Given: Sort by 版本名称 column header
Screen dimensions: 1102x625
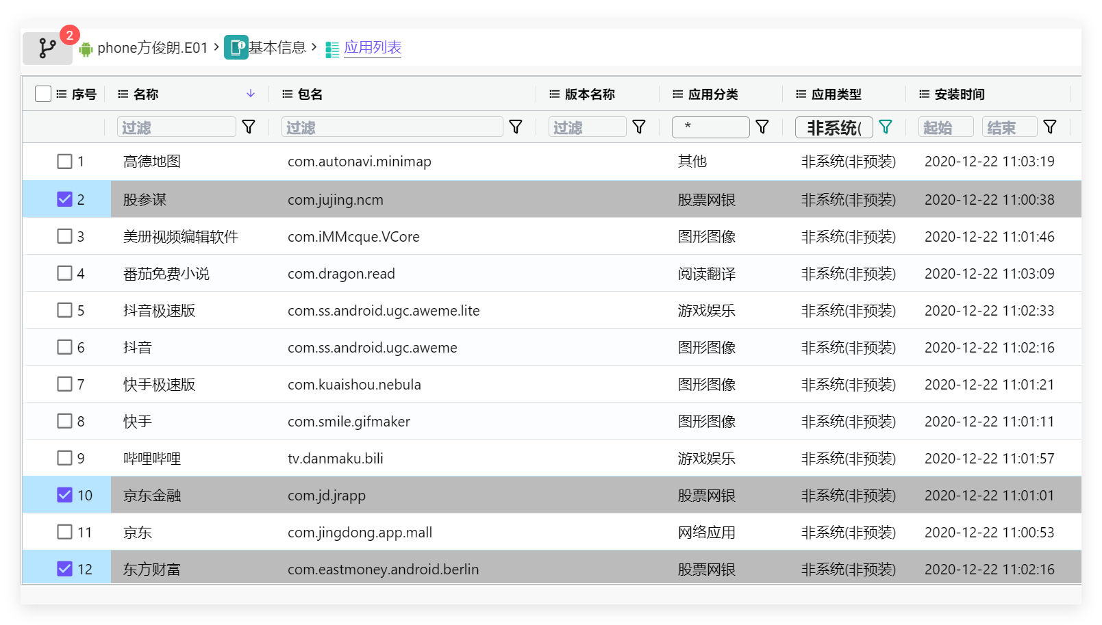Looking at the screenshot, I should click(590, 94).
